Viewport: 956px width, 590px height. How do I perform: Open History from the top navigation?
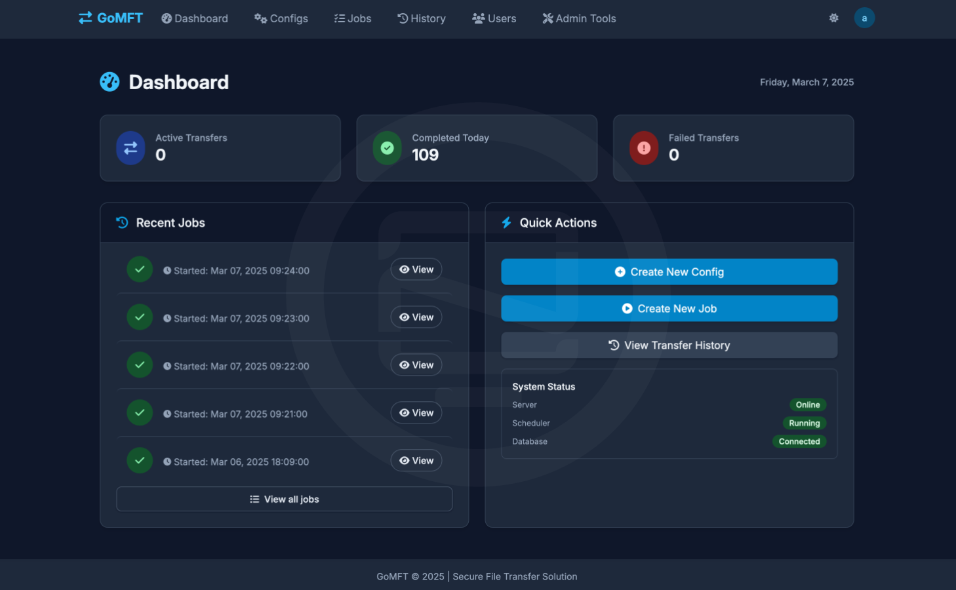pos(422,18)
